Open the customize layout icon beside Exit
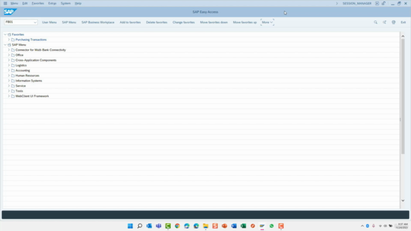The image size is (411, 231). [x=394, y=22]
